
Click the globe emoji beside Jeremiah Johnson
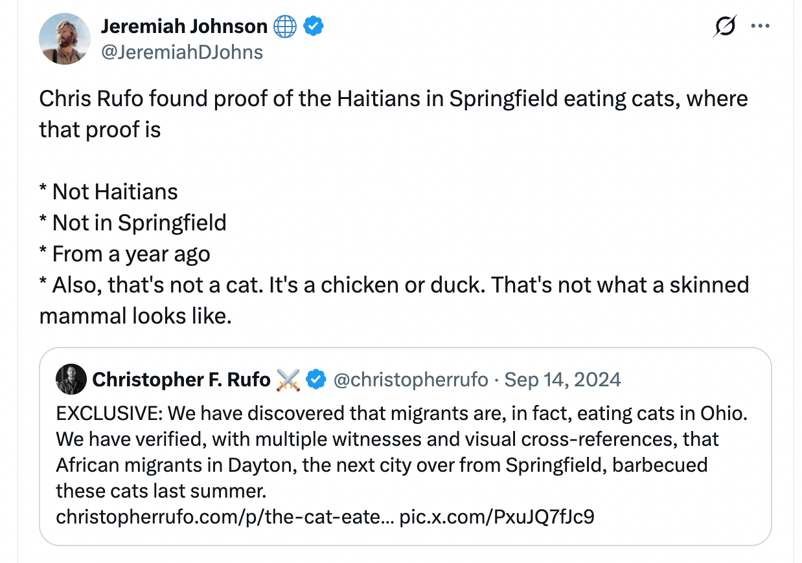point(285,27)
